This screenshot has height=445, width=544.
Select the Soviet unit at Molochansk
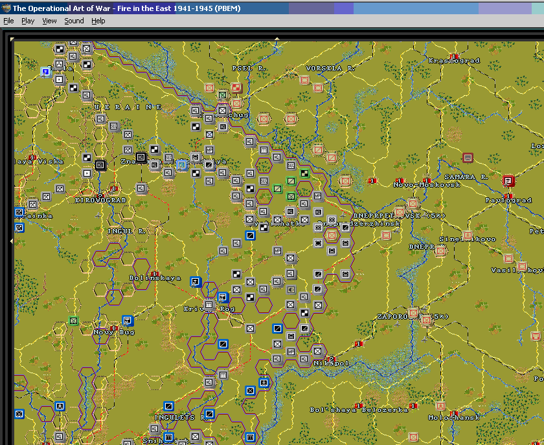(x=440, y=406)
